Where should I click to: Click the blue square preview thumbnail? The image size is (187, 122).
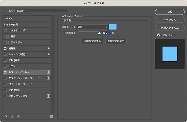[x=170, y=54]
